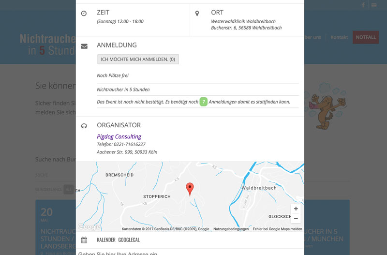Viewport: 387px width, 255px height.
Task: Open the Kontakt menu item
Action: pos(339,37)
